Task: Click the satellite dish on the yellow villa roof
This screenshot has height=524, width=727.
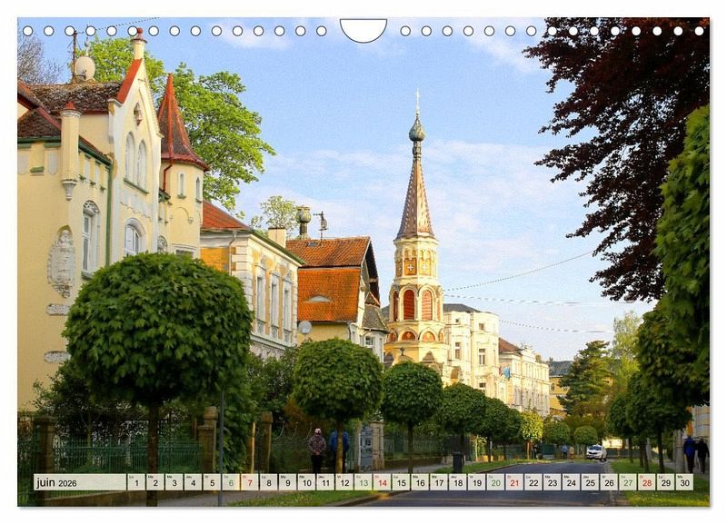Action: tap(84, 66)
